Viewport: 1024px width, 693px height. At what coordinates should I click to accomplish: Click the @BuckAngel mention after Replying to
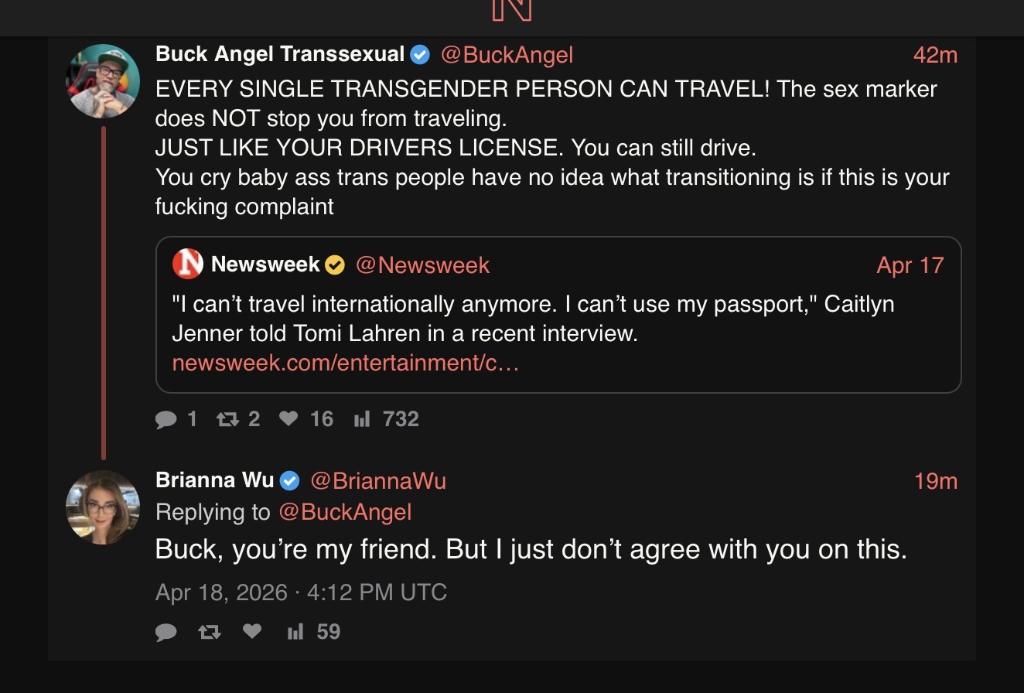tap(345, 512)
